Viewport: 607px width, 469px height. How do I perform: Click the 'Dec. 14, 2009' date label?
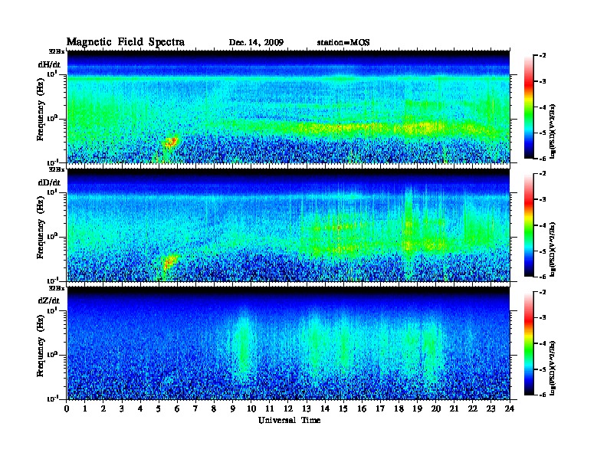tap(256, 42)
